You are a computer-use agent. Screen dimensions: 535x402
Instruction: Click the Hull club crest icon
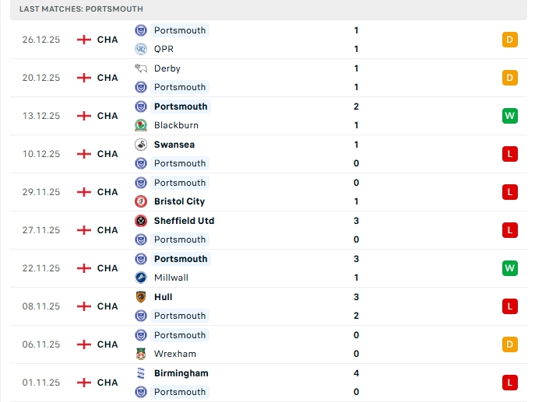141,297
